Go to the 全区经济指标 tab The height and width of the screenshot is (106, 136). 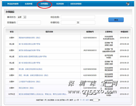pos(76,4)
